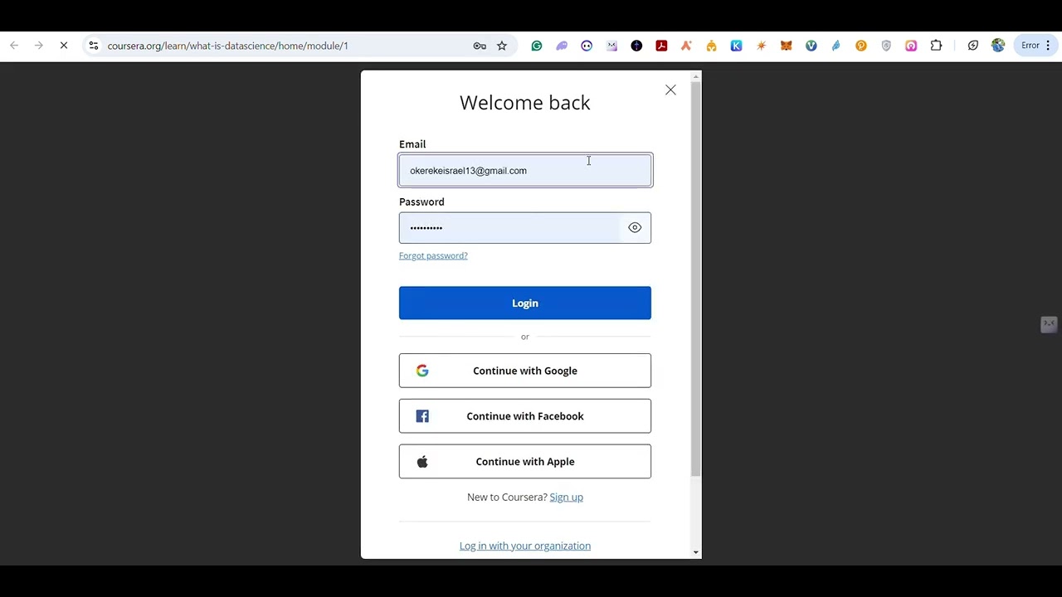Choose Continue with Apple
Screen dimensions: 1062x597
[x=525, y=462]
